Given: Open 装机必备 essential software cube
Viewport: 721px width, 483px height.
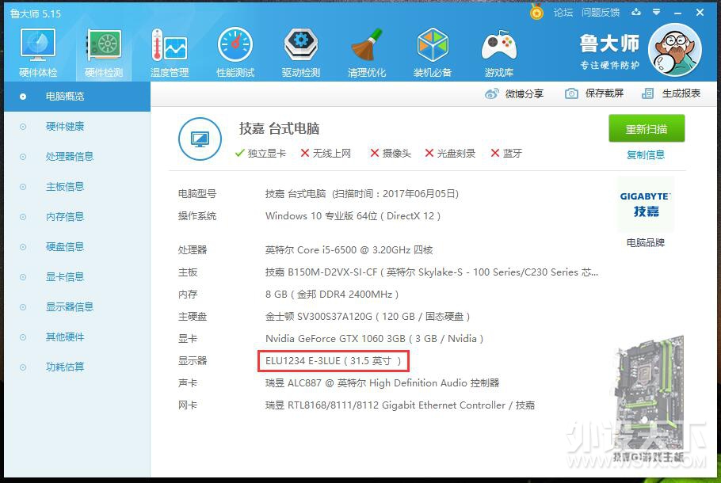Looking at the screenshot, I should click(x=433, y=52).
